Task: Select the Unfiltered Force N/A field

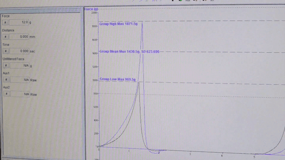Action: pyautogui.click(x=20, y=65)
